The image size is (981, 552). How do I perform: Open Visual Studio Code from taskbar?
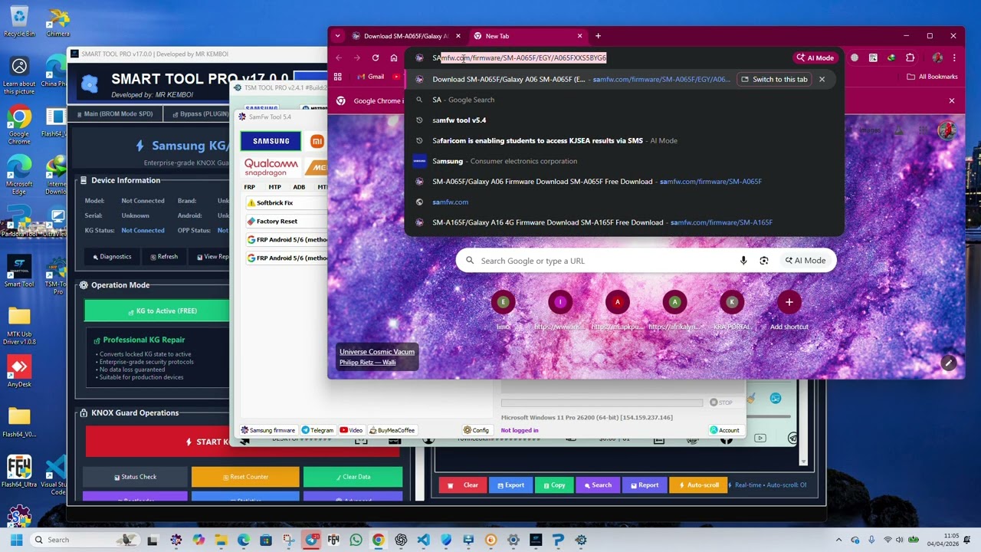(423, 540)
